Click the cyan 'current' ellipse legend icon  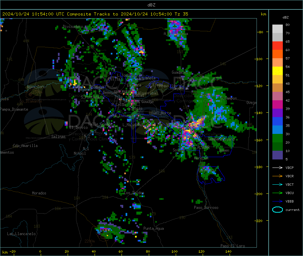pos(277,210)
